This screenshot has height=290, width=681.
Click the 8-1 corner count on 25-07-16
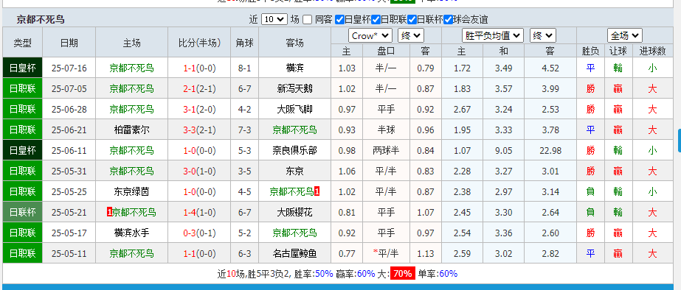click(x=244, y=68)
